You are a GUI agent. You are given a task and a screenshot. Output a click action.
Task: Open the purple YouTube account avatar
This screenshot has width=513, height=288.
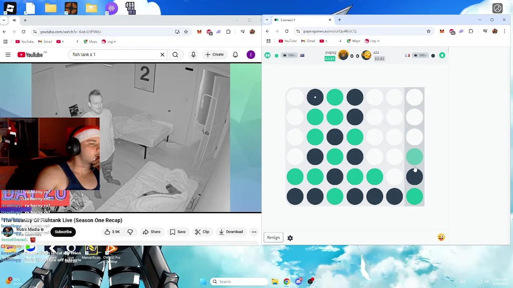pos(251,54)
